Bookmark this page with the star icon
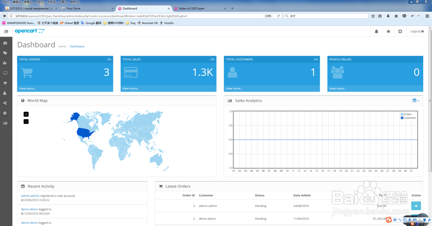432x226 pixels. pos(373,16)
